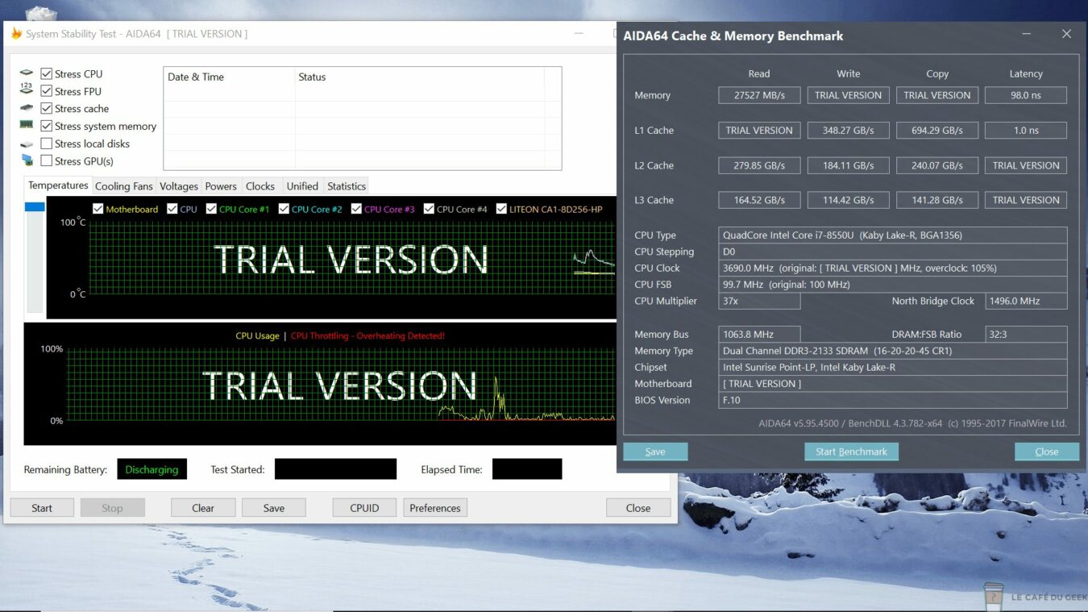This screenshot has height=612, width=1088.
Task: Click the Memory Read 27527 MB/s field
Action: pos(759,95)
